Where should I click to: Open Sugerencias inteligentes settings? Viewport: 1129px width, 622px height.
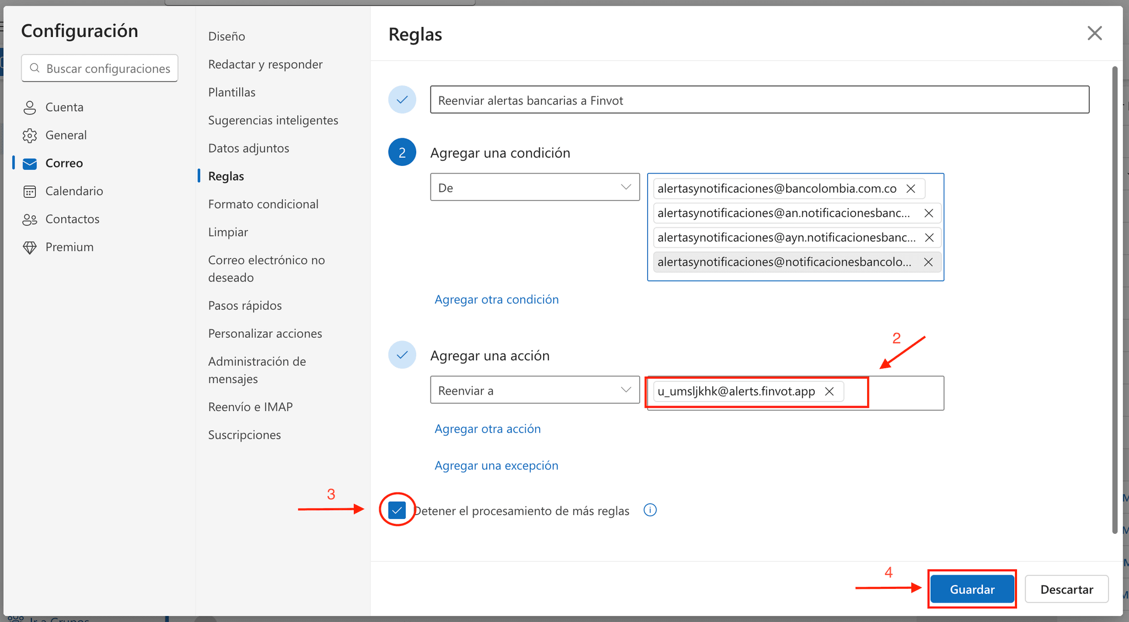click(273, 120)
